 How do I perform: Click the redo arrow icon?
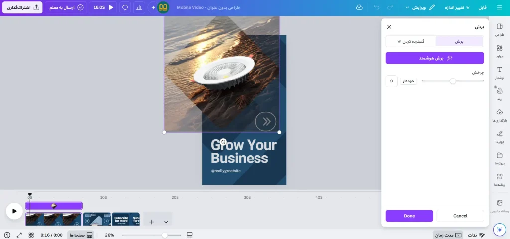coord(390,7)
